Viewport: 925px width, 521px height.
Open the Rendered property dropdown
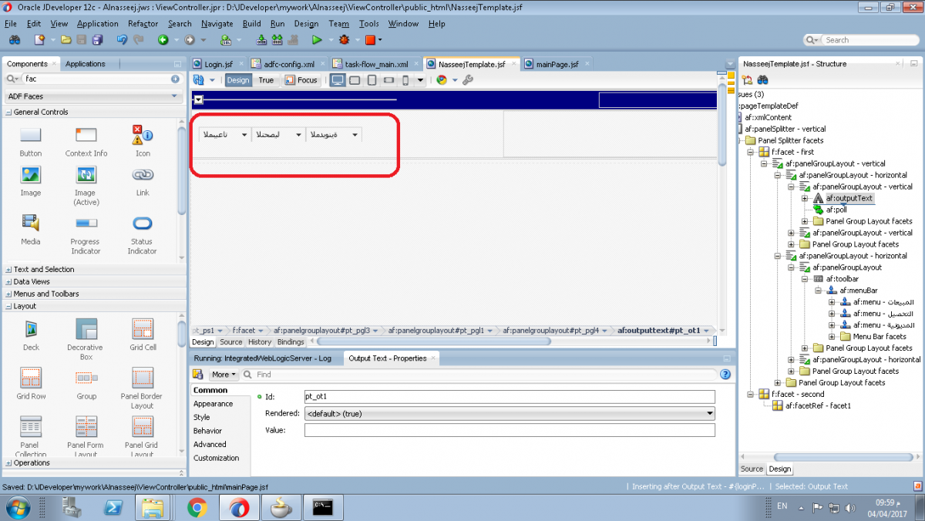click(x=509, y=414)
